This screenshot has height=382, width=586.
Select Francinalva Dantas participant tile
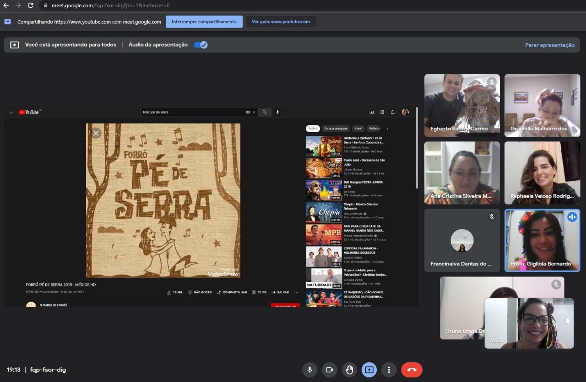[x=462, y=240]
